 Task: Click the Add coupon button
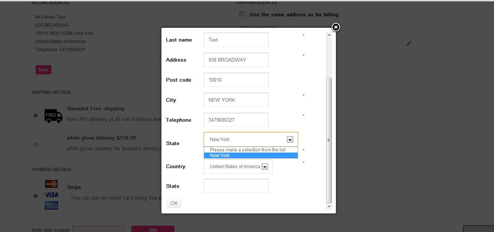coord(153,229)
